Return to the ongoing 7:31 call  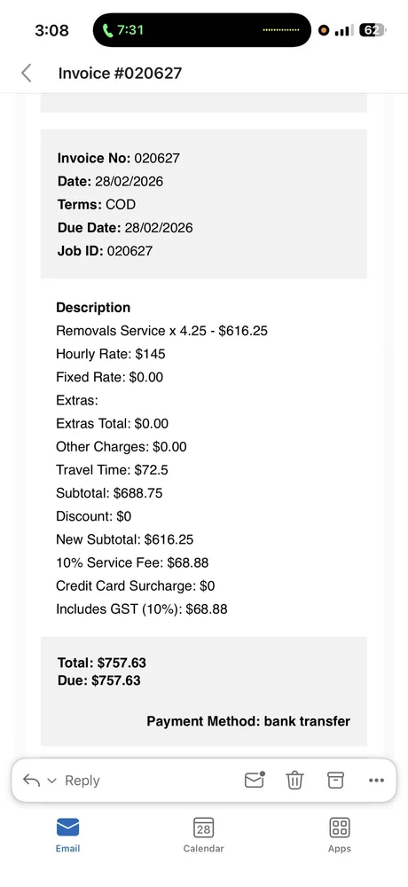pos(202,30)
